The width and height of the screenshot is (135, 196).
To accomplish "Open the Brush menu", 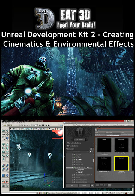I will tap(13, 123).
